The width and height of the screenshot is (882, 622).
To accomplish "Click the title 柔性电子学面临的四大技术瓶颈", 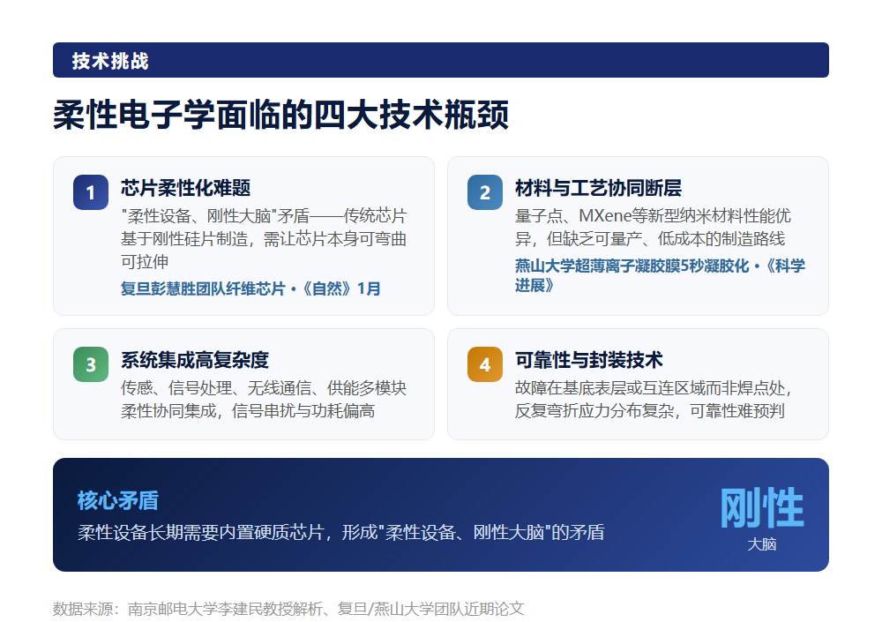I will pos(280,115).
